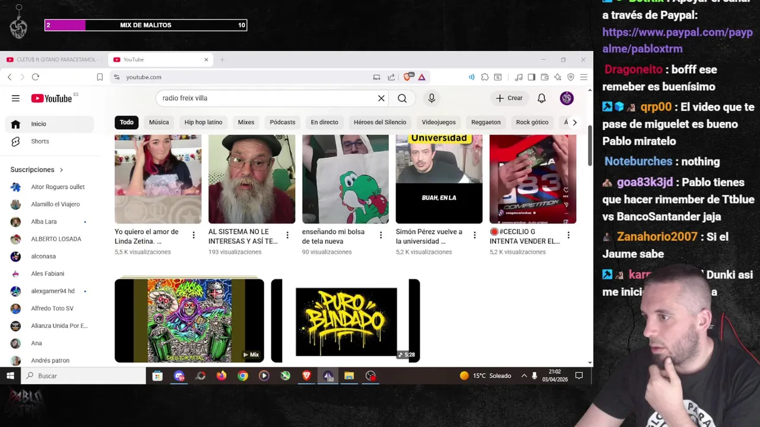Select En directo filter chip

click(324, 122)
